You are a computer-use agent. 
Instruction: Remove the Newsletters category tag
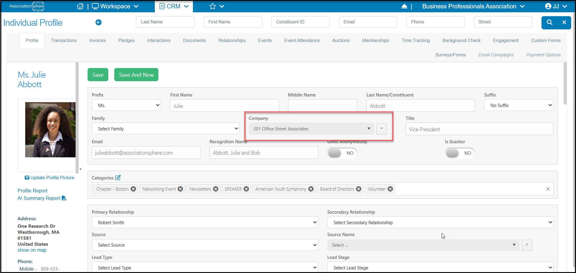216,189
